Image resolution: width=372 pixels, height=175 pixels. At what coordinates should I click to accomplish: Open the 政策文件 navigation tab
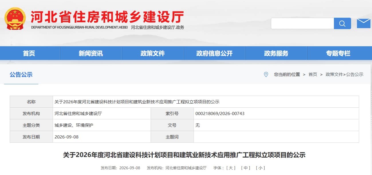(x=153, y=53)
